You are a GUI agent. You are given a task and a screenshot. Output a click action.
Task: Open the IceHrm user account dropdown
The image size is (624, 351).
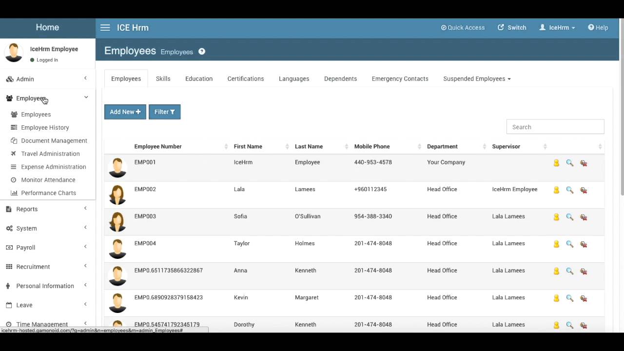[x=557, y=28]
